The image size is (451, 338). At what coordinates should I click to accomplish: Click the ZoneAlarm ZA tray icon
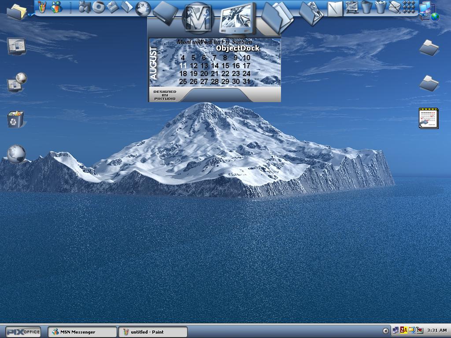pyautogui.click(x=403, y=331)
